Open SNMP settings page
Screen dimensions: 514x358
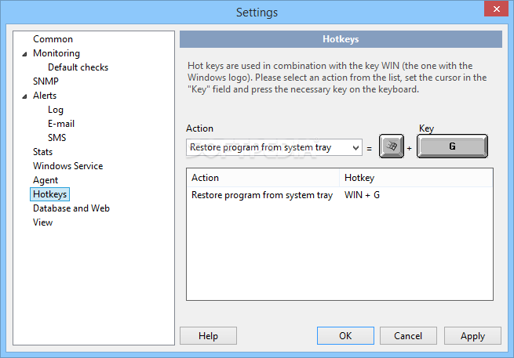(x=46, y=81)
